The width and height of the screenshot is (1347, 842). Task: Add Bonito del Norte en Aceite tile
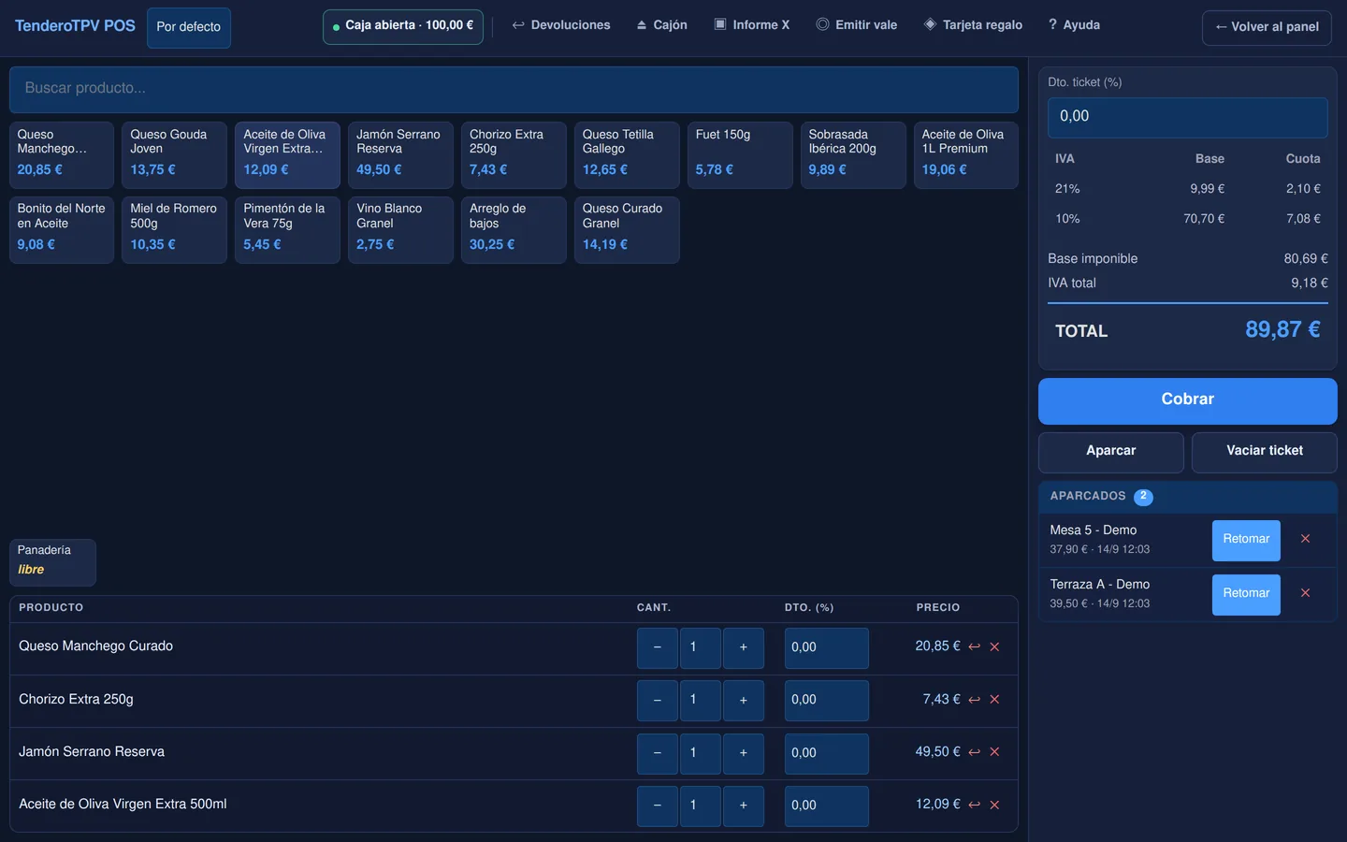click(62, 230)
